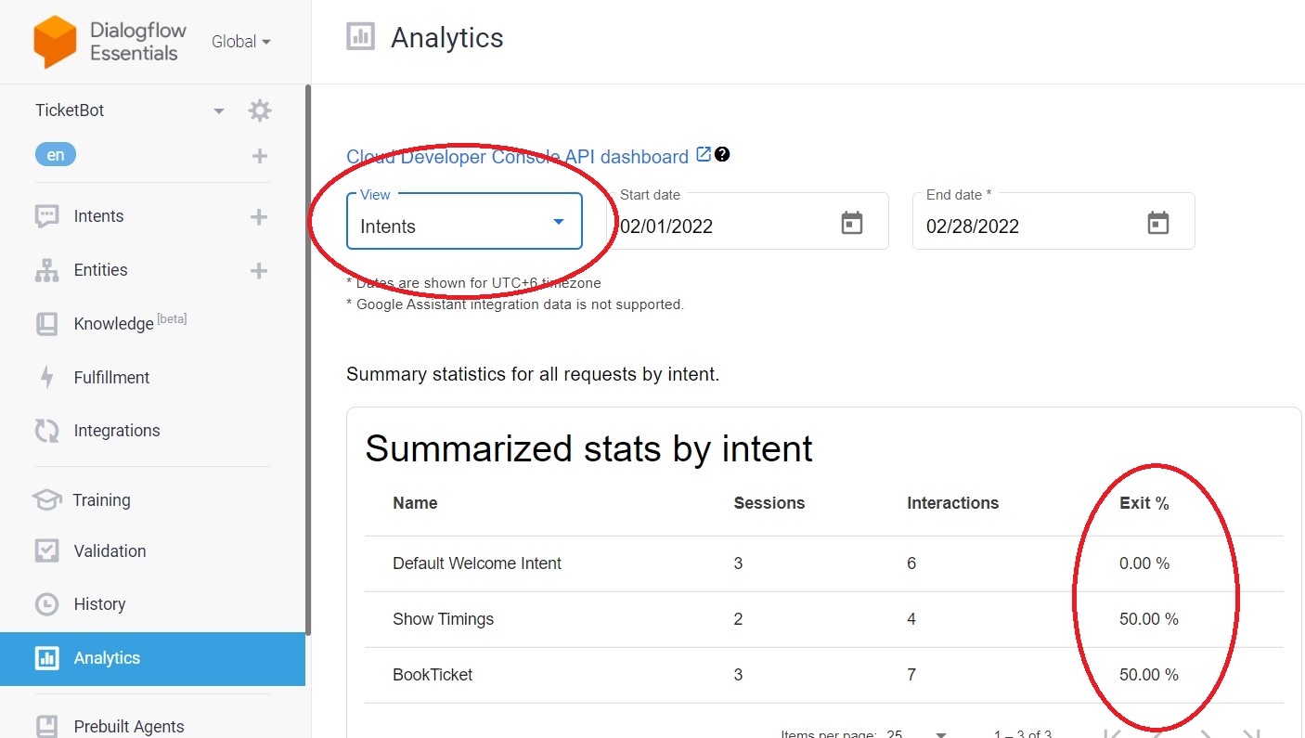1305x738 pixels.
Task: Select the Entities sidebar icon
Action: pyautogui.click(x=47, y=269)
